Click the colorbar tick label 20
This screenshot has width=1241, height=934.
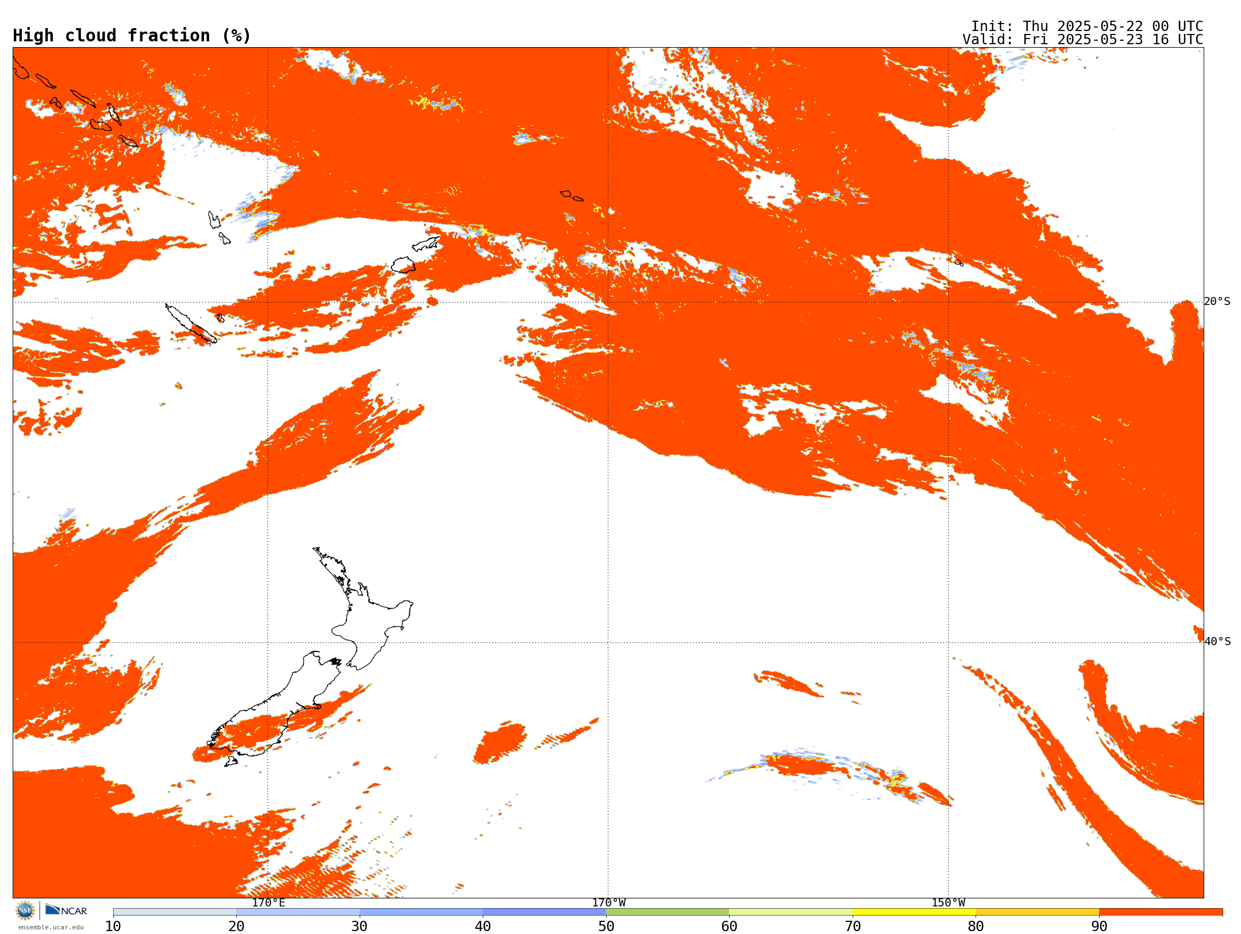tap(237, 927)
